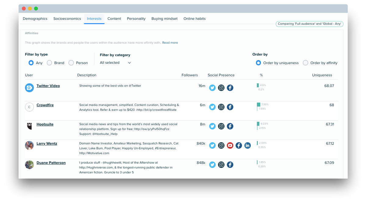The height and width of the screenshot is (203, 366).
Task: Click the 68.07 uniqueness value
Action: coord(329,86)
